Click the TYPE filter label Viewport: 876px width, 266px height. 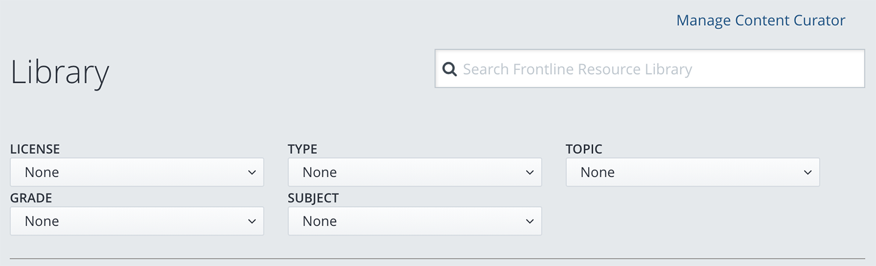pos(303,149)
